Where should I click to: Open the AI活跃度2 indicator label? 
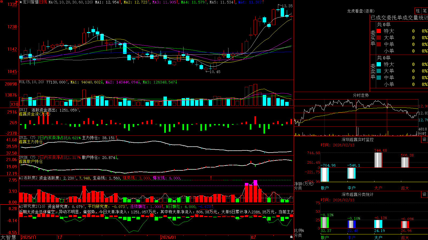[28, 178]
